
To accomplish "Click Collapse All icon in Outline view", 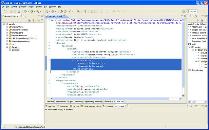I will (202, 20).
